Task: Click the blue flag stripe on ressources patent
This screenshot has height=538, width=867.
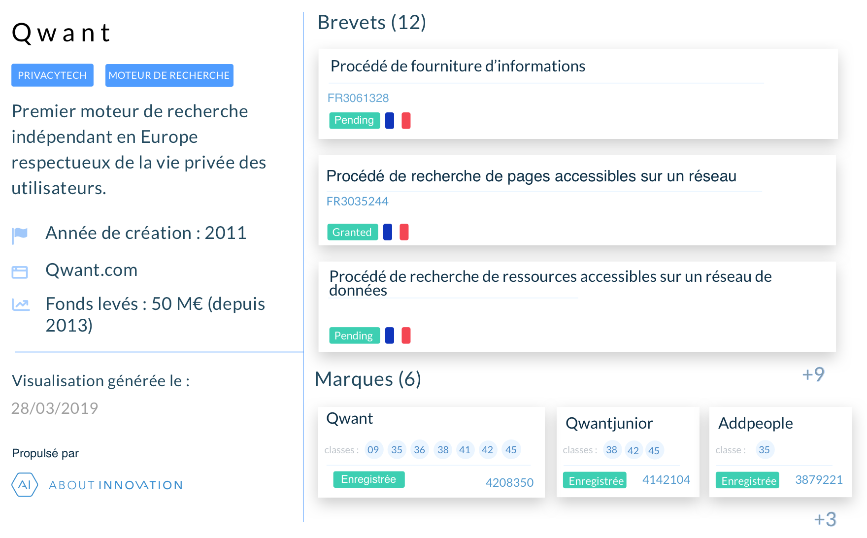Action: point(390,336)
